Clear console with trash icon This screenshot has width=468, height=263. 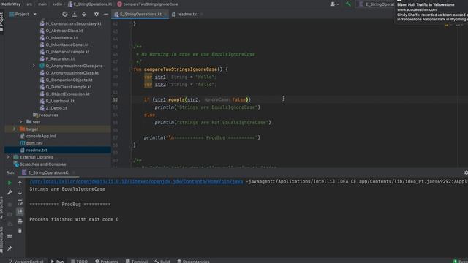20,231
